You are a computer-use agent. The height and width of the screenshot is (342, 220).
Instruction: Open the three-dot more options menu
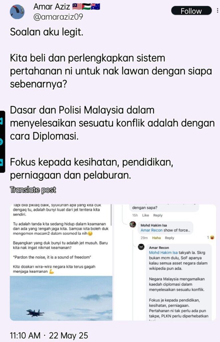217,10
